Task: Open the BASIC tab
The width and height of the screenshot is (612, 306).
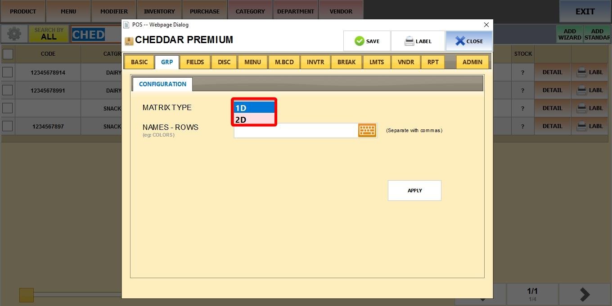Action: click(139, 62)
